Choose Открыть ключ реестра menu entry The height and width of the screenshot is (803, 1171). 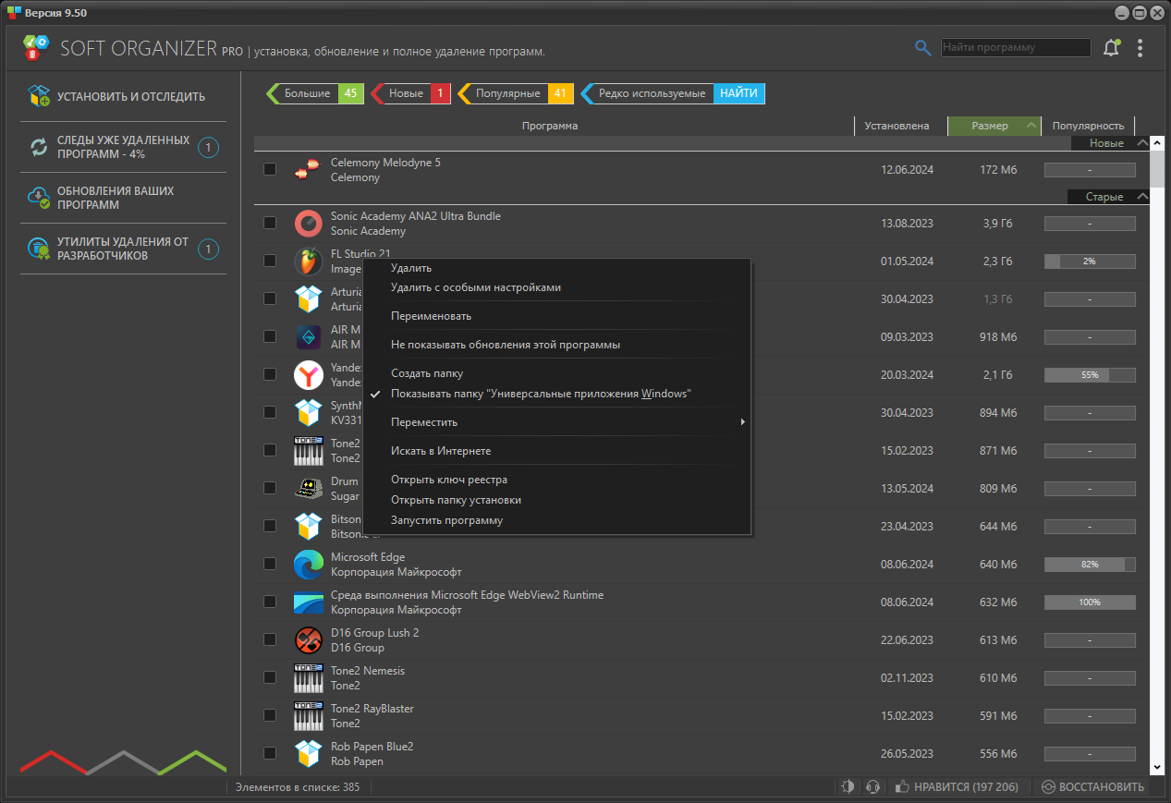449,480
